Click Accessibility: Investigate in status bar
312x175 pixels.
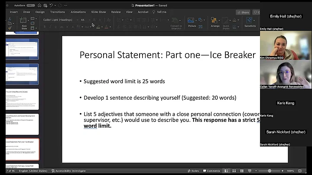68,171
